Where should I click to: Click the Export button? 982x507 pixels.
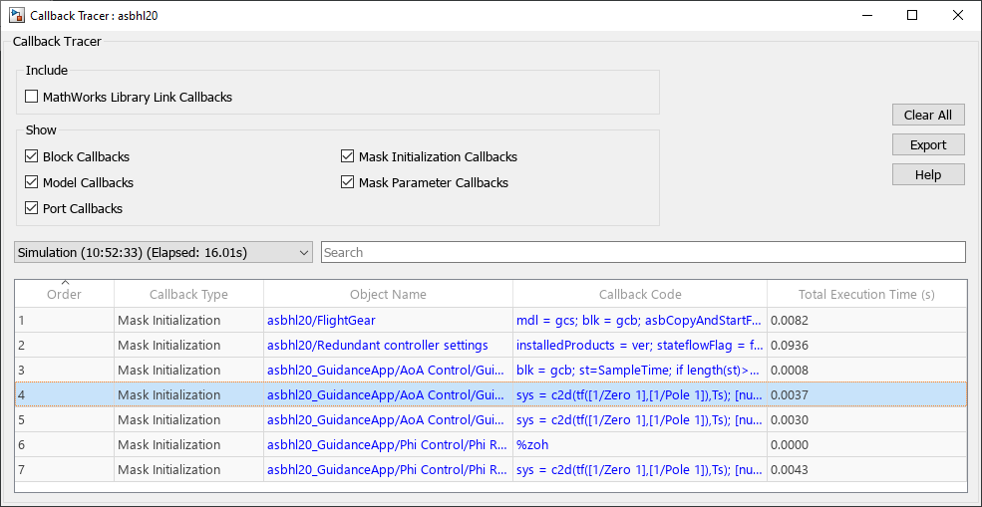click(x=928, y=145)
